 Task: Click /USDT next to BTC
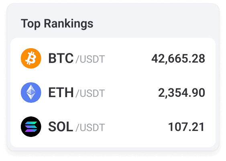click(90, 59)
